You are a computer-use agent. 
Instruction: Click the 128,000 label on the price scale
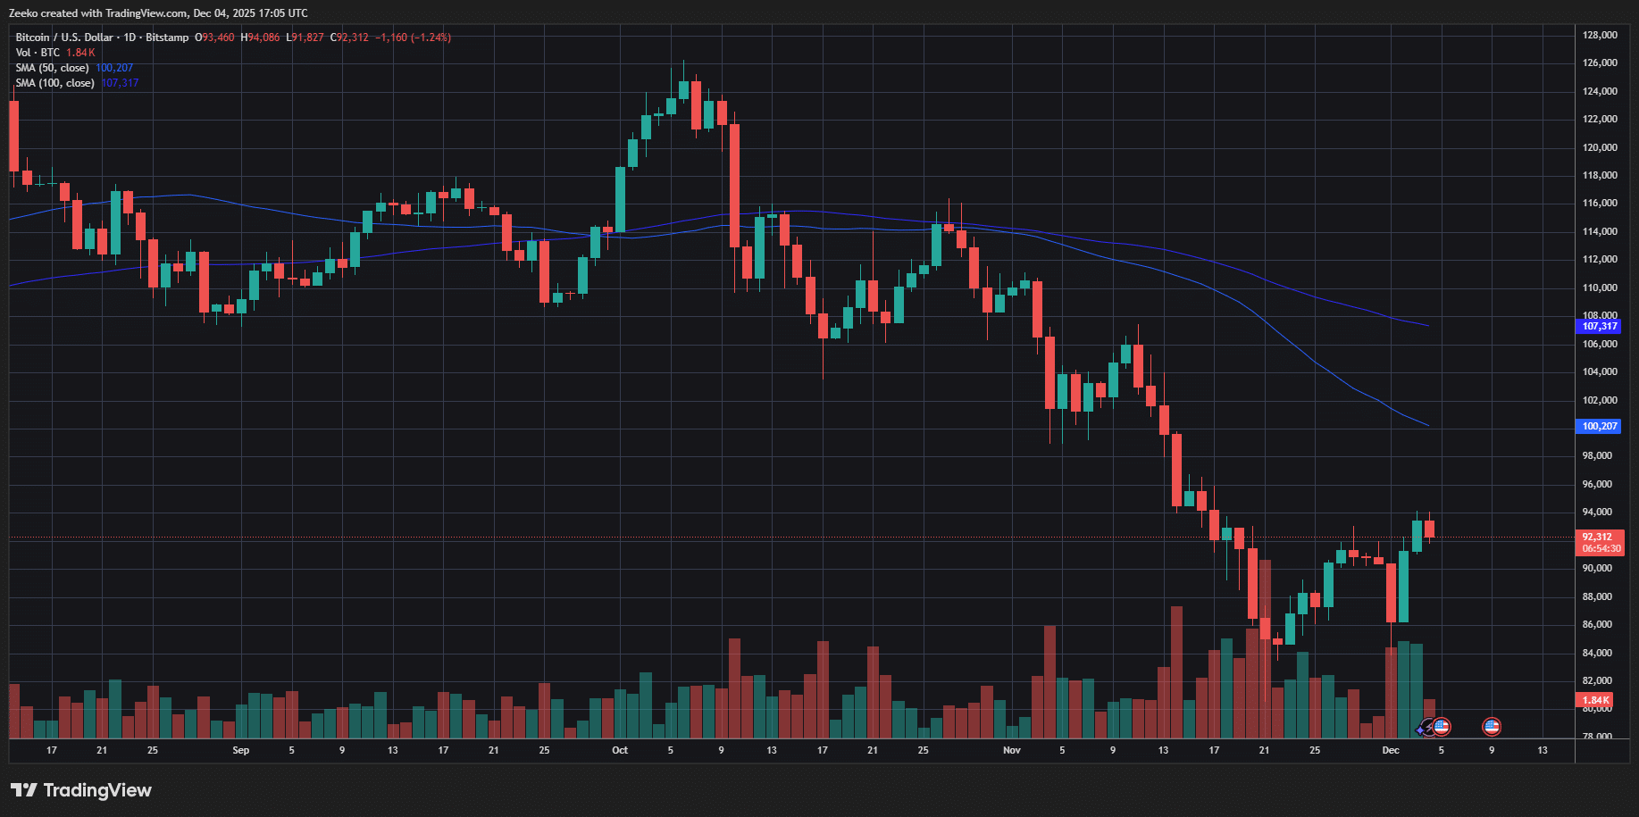pyautogui.click(x=1600, y=36)
